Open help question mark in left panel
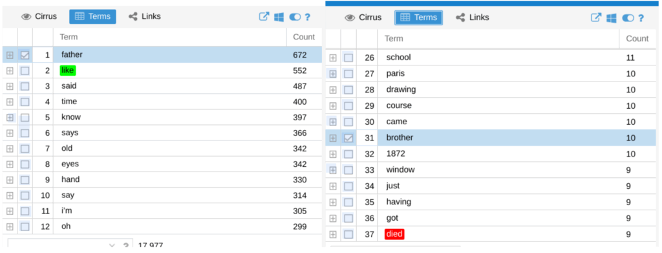The height and width of the screenshot is (253, 662). point(307,17)
